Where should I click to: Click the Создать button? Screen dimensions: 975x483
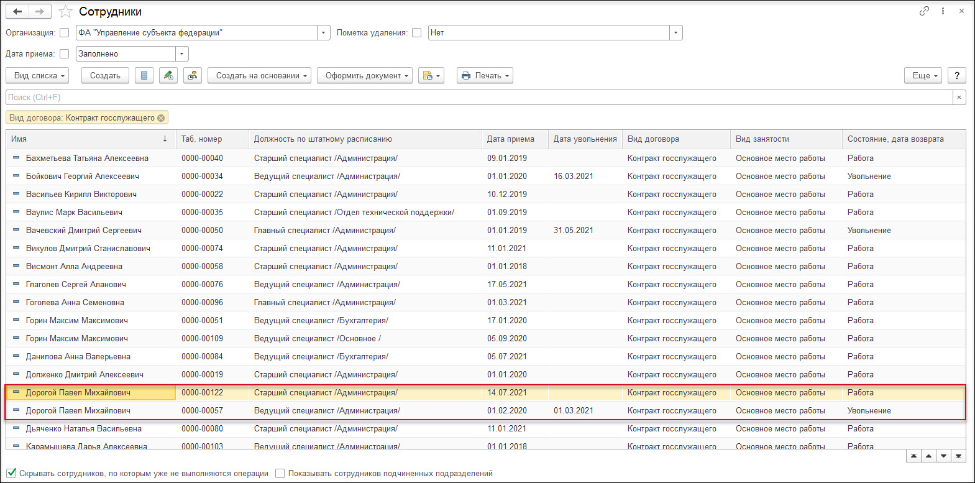point(105,76)
